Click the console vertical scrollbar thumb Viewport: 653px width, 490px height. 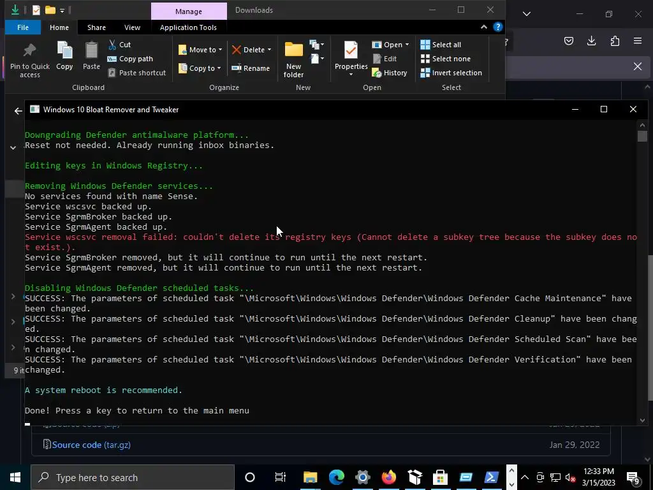(x=642, y=137)
